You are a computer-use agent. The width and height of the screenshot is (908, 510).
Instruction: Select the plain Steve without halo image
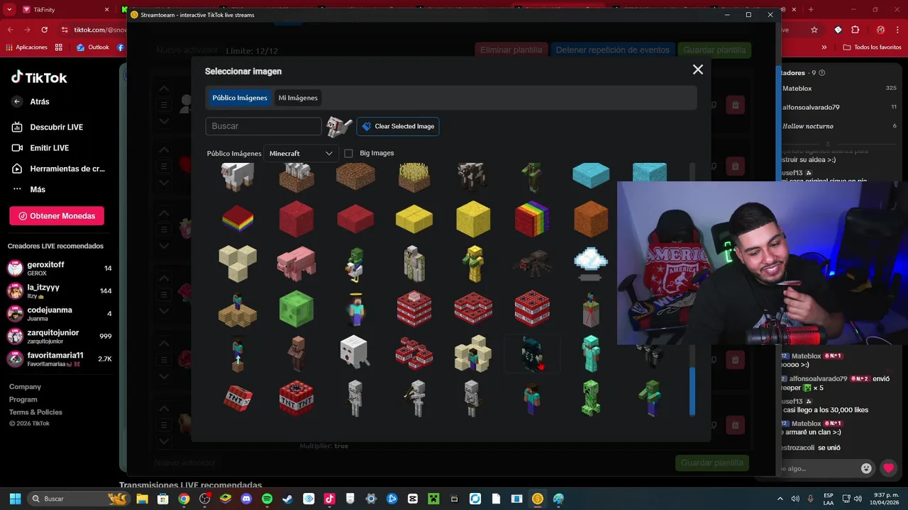pyautogui.click(x=532, y=399)
